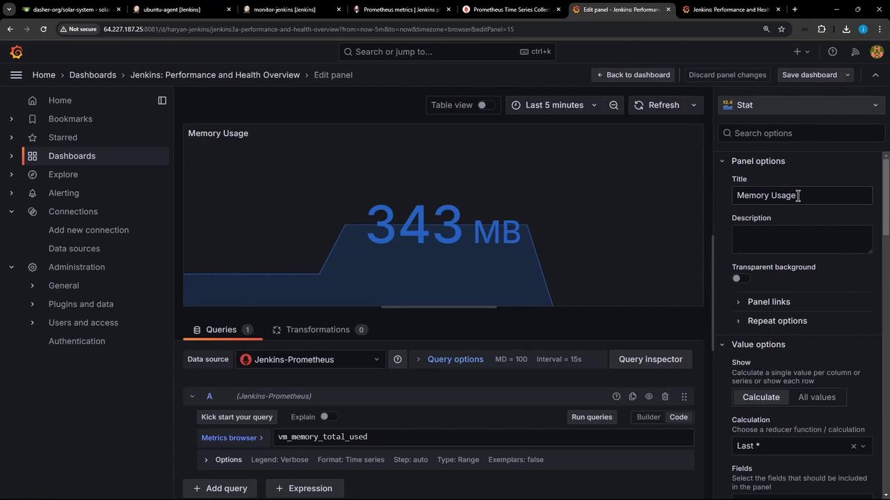Open browser downloads
The width and height of the screenshot is (890, 500).
click(x=846, y=29)
